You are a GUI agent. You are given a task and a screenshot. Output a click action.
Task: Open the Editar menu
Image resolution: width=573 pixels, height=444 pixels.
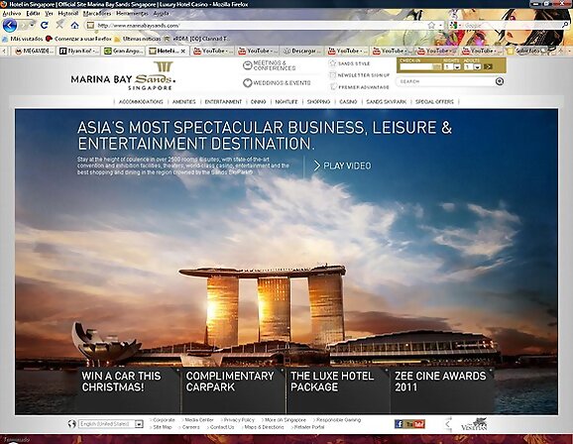click(33, 14)
